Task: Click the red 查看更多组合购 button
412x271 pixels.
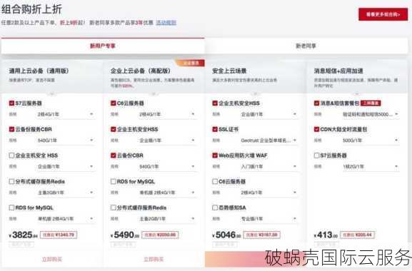Action: [383, 14]
